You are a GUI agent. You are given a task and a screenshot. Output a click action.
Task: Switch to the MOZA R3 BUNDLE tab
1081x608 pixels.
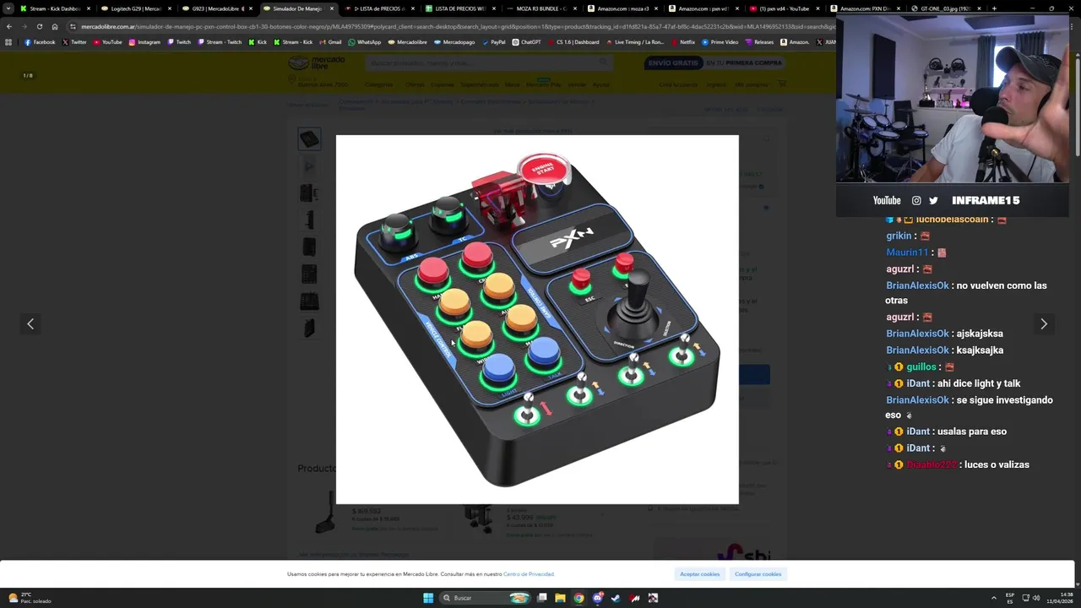(540, 8)
